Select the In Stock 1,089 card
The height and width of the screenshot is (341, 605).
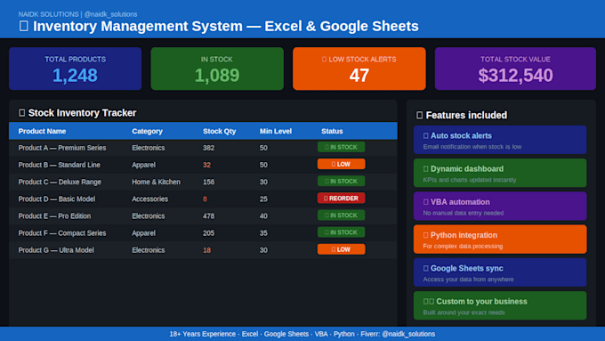coord(217,69)
